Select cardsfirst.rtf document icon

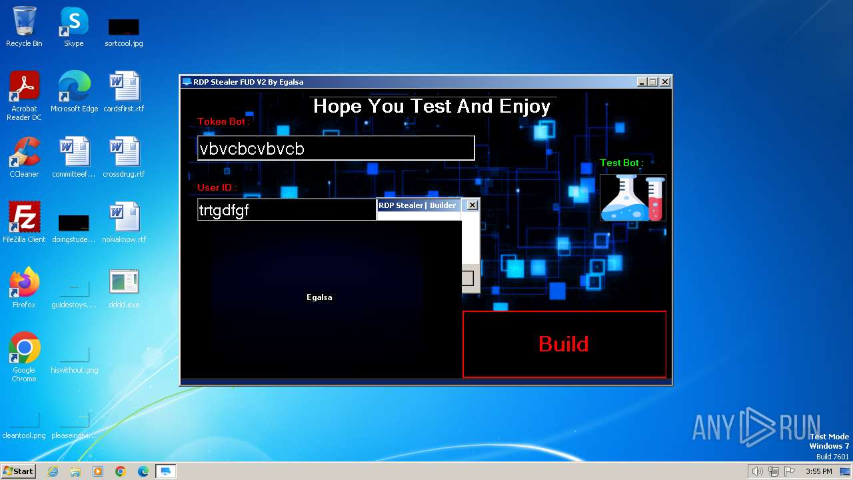[124, 92]
